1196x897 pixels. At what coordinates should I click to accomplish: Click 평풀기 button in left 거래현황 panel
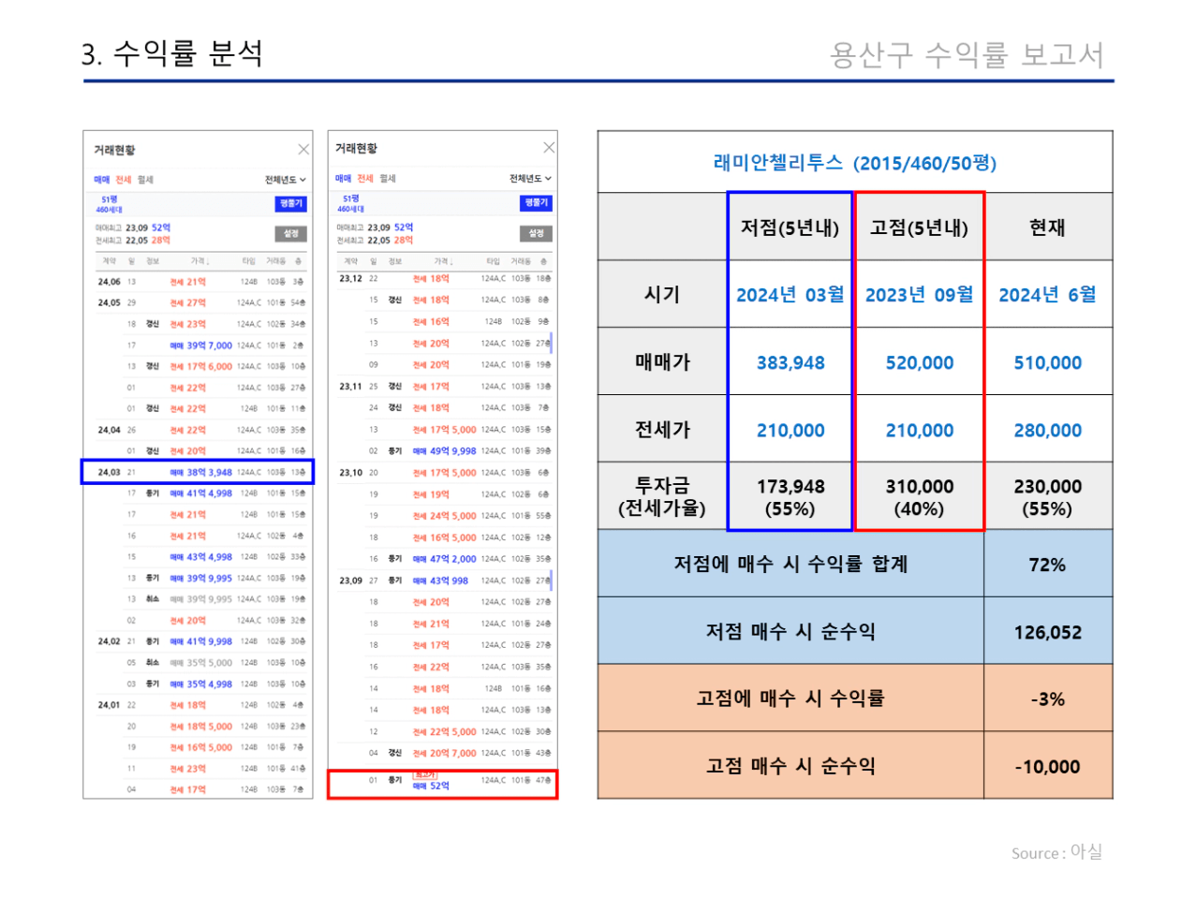tap(291, 203)
